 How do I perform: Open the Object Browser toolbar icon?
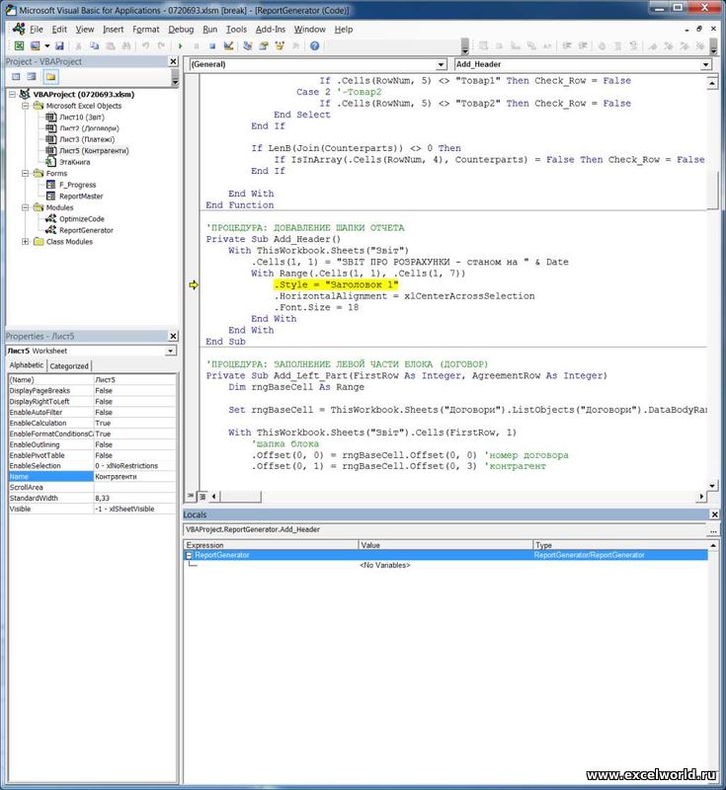pyautogui.click(x=280, y=45)
